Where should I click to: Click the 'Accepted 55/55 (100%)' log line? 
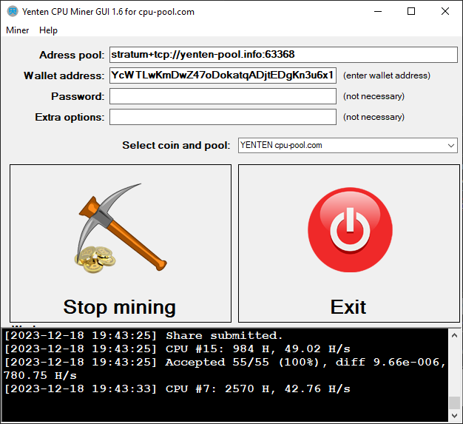click(x=225, y=369)
